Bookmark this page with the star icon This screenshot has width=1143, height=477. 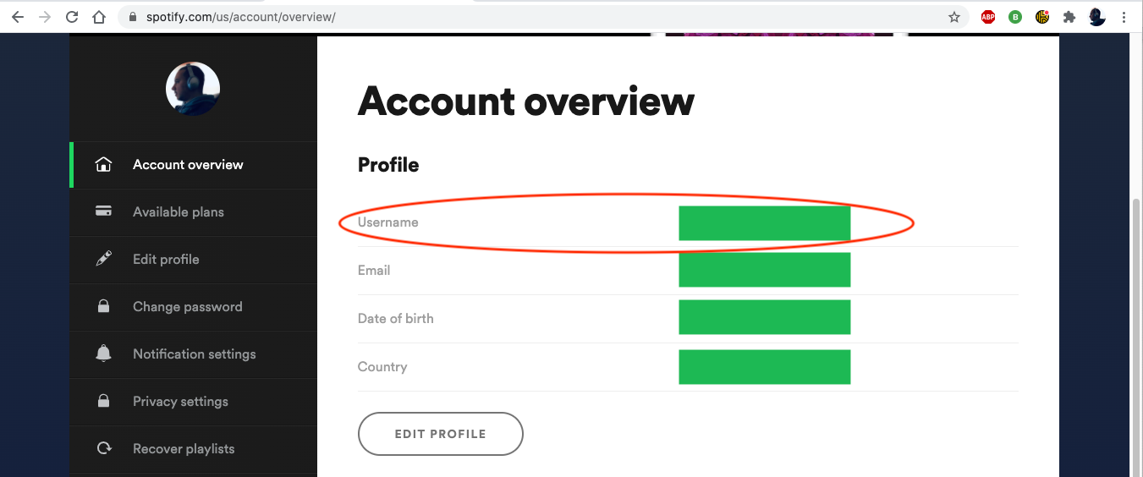(x=954, y=17)
